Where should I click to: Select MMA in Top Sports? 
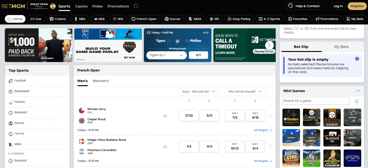37,144
